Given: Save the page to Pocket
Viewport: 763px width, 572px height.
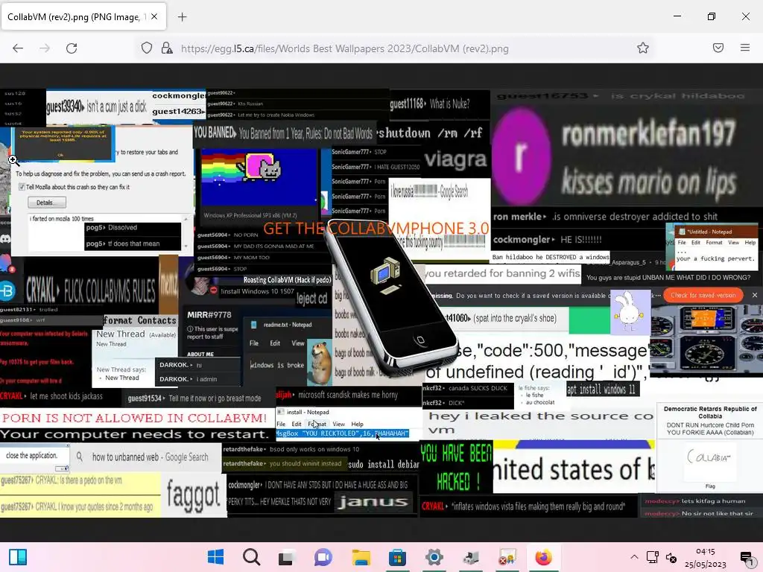Looking at the screenshot, I should tap(718, 48).
